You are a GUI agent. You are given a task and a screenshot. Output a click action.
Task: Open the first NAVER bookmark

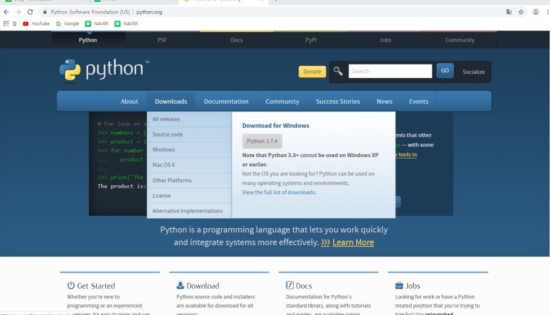coord(97,23)
